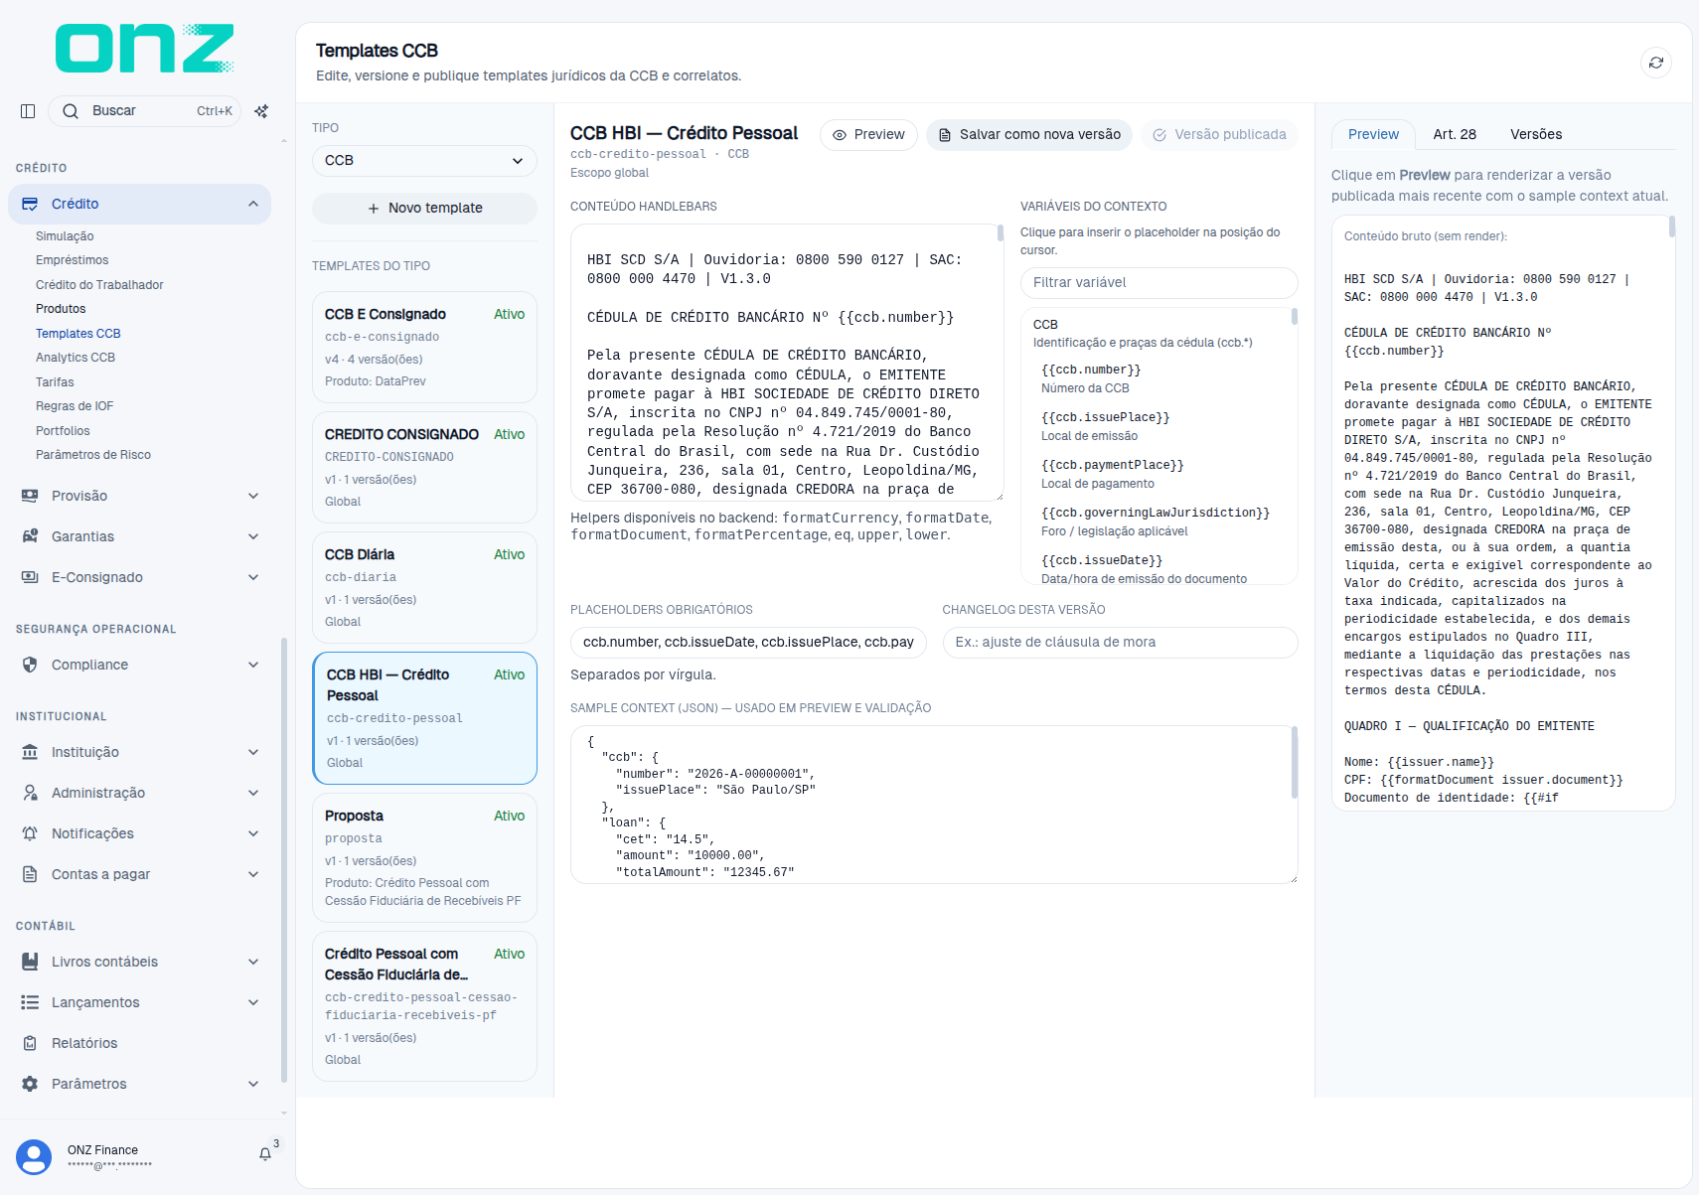Click the Filtrar variável input field
The width and height of the screenshot is (1699, 1195).
pyautogui.click(x=1159, y=282)
